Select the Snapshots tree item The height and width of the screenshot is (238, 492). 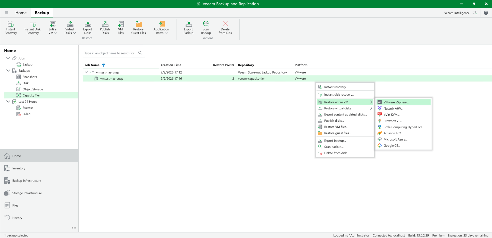[x=30, y=77]
